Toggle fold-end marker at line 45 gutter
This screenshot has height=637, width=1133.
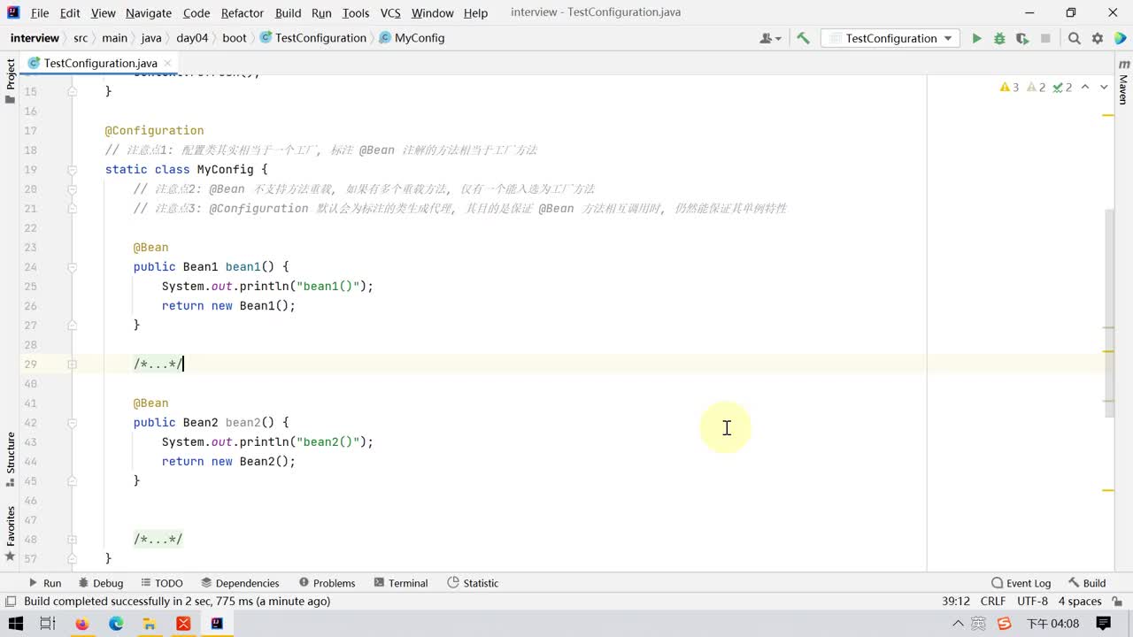pos(73,480)
